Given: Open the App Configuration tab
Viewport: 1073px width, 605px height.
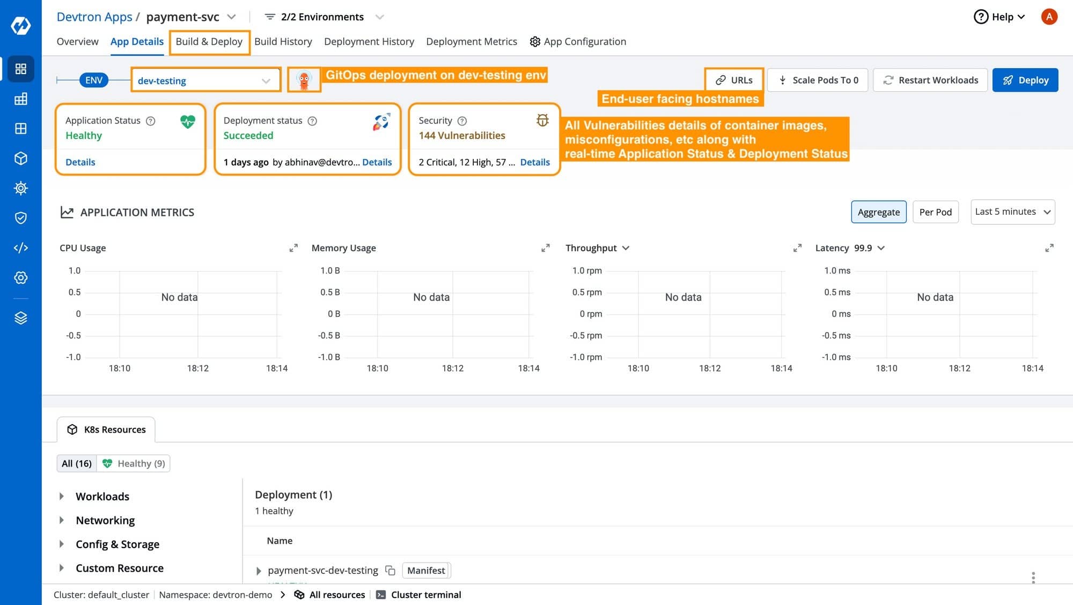Looking at the screenshot, I should click(x=578, y=41).
